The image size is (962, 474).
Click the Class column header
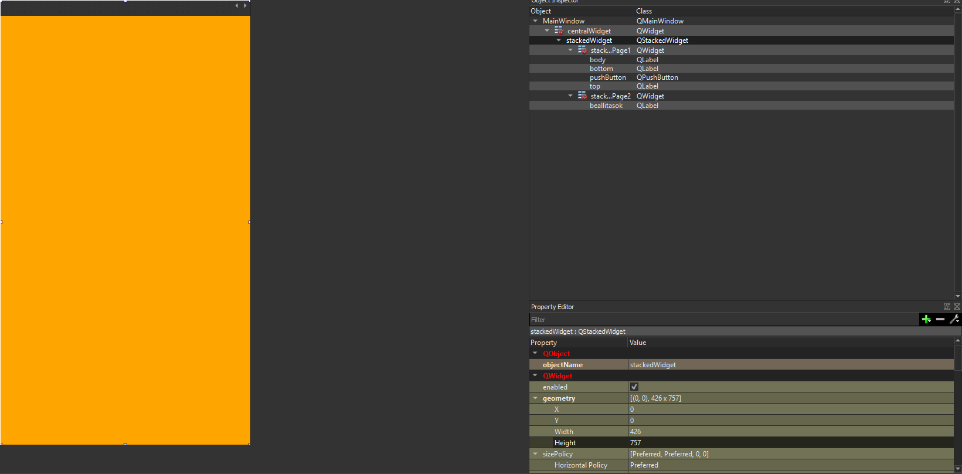794,11
